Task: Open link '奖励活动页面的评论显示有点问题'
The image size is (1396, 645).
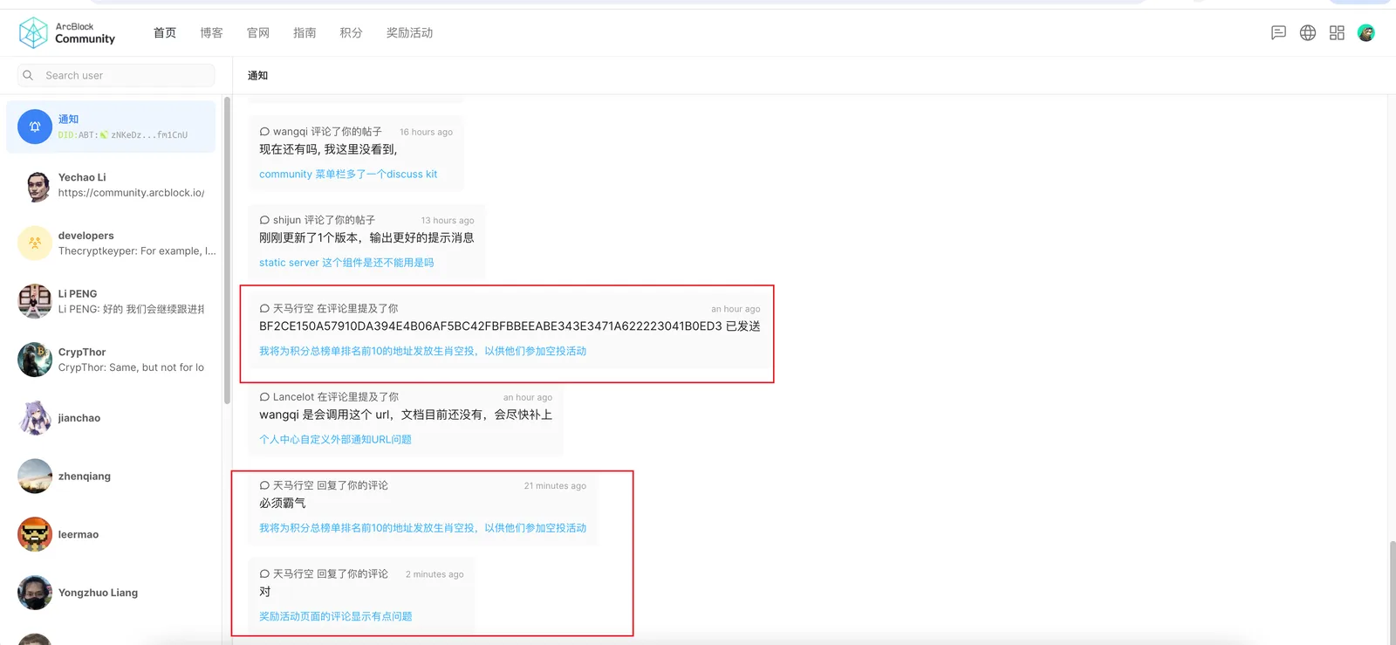Action: (x=335, y=616)
